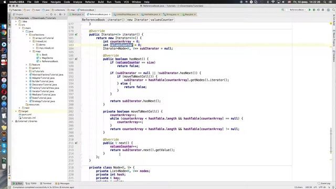Start debugging with the bug icon
Image resolution: width=336 pixels, height=189 pixels.
pos(314,10)
